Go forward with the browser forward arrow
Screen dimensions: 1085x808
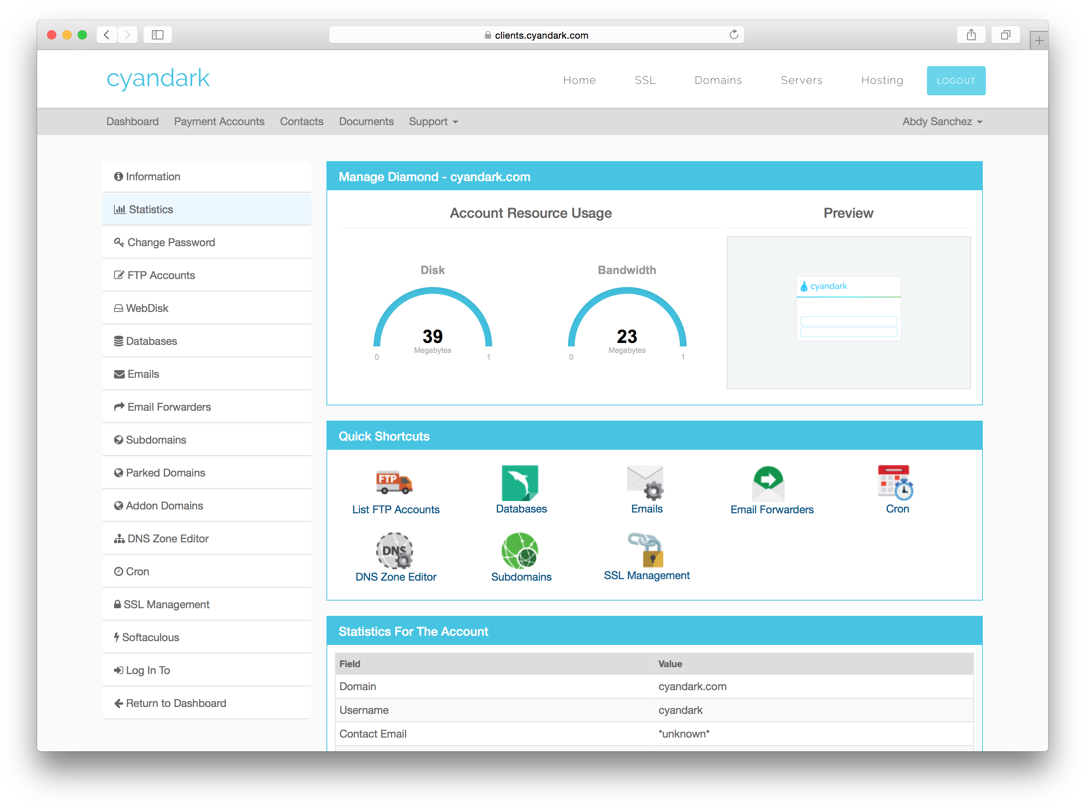tap(127, 35)
